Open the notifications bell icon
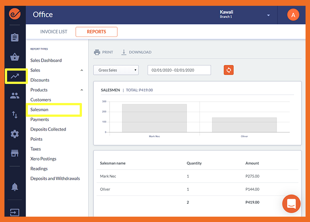This screenshot has width=310, height=222. click(x=15, y=187)
